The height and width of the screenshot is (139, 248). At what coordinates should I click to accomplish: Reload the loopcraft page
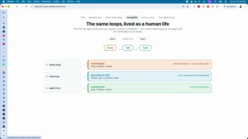[x=26, y=6]
